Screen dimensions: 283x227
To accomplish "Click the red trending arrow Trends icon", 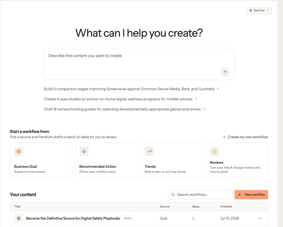I will [149, 151].
